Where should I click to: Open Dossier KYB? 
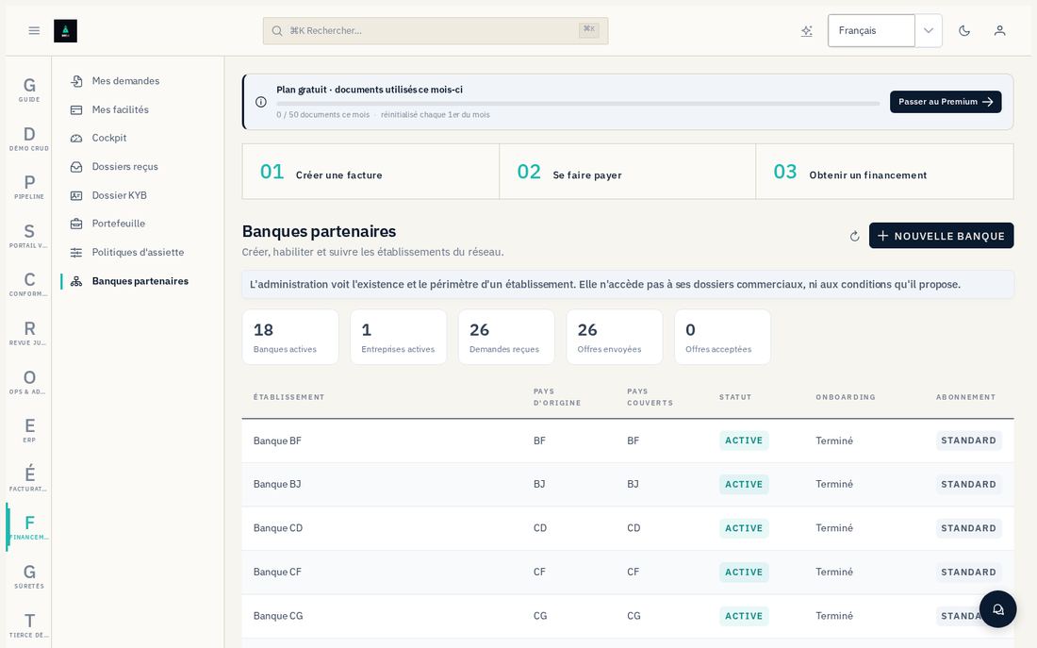click(119, 195)
